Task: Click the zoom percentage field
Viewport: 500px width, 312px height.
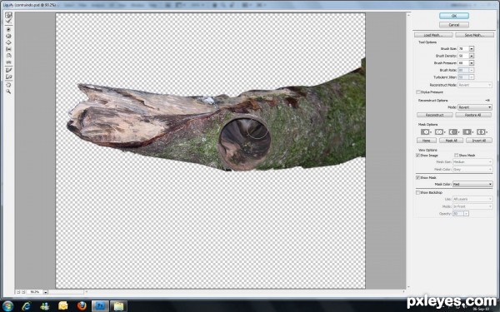Action: pos(35,292)
